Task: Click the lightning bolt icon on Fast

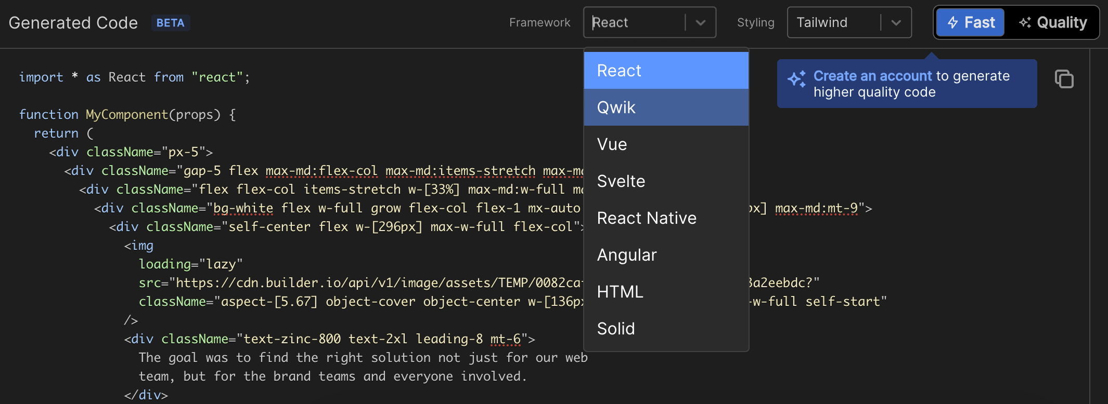Action: 952,23
